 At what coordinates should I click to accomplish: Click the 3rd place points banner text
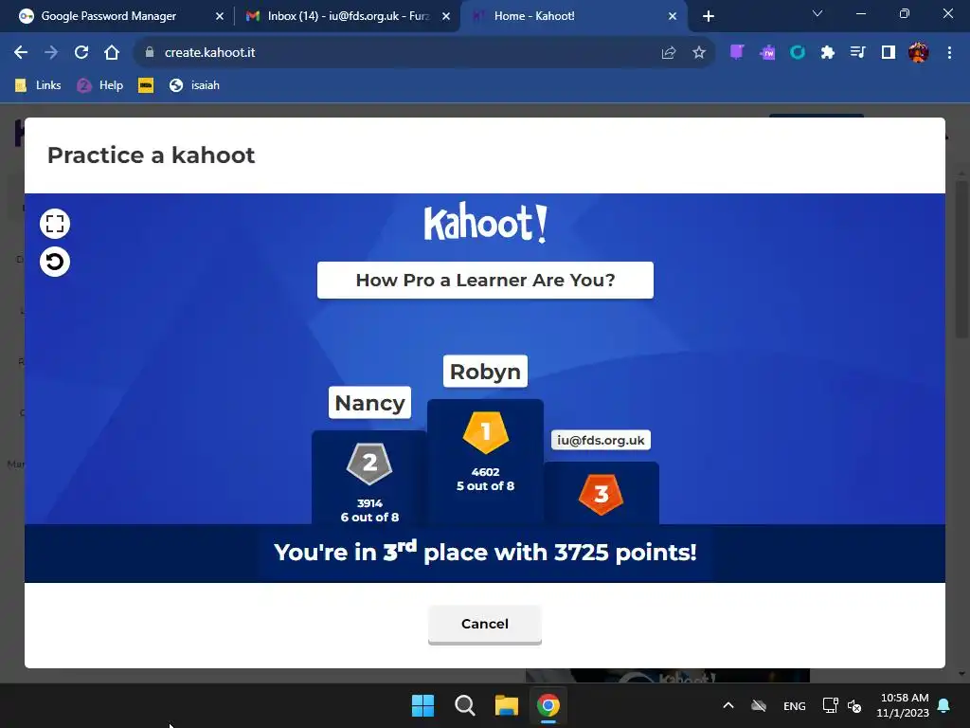click(485, 553)
